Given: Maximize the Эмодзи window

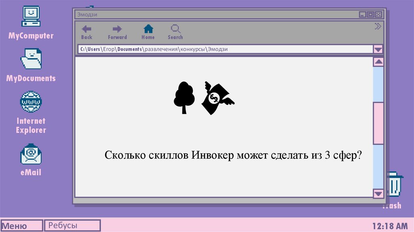Looking at the screenshot, I should tap(370, 15).
